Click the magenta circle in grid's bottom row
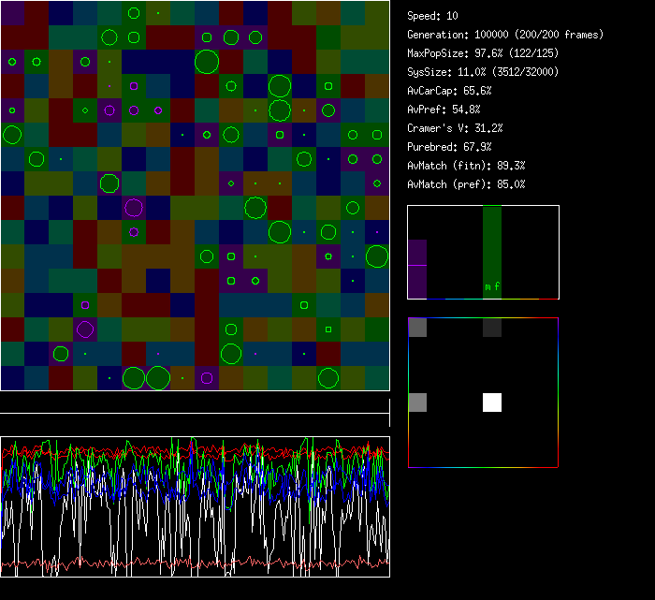 click(x=207, y=378)
